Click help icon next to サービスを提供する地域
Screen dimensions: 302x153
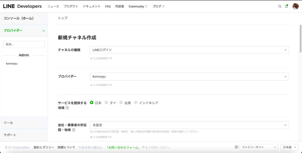click(x=67, y=108)
